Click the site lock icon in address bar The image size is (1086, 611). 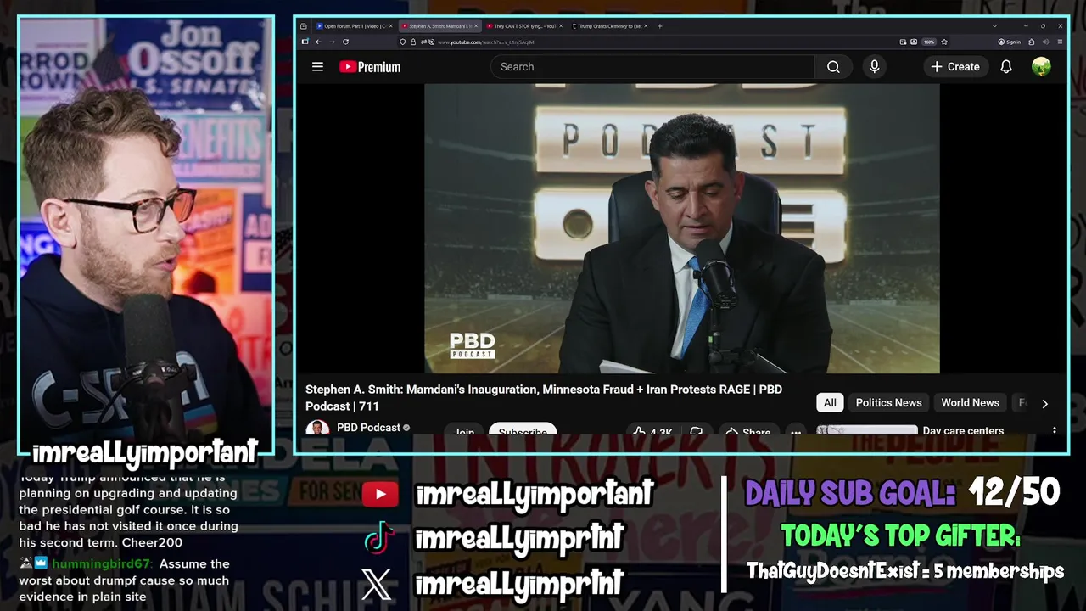tap(413, 42)
